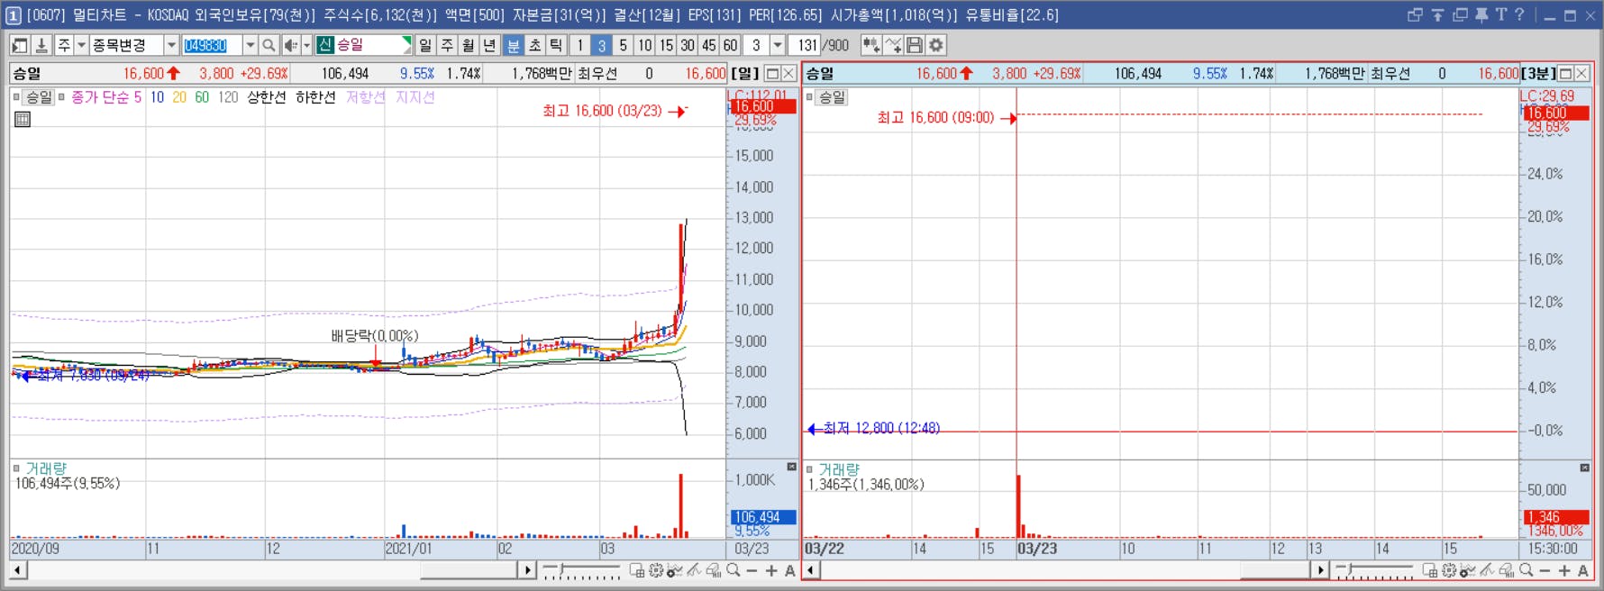Toggle the 거래량 checkbox in 3-minute chart
This screenshot has height=591, width=1604.
[x=809, y=469]
